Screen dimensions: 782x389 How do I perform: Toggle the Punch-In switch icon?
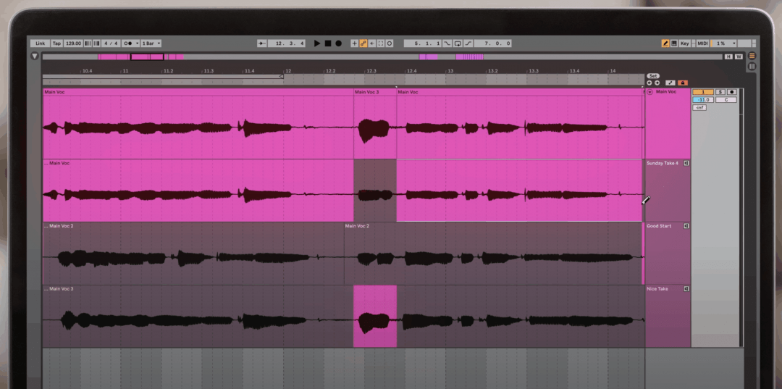447,43
